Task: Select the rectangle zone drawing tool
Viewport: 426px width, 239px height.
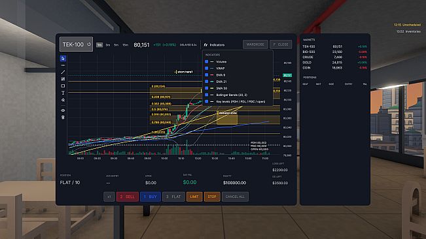Action: point(63,86)
